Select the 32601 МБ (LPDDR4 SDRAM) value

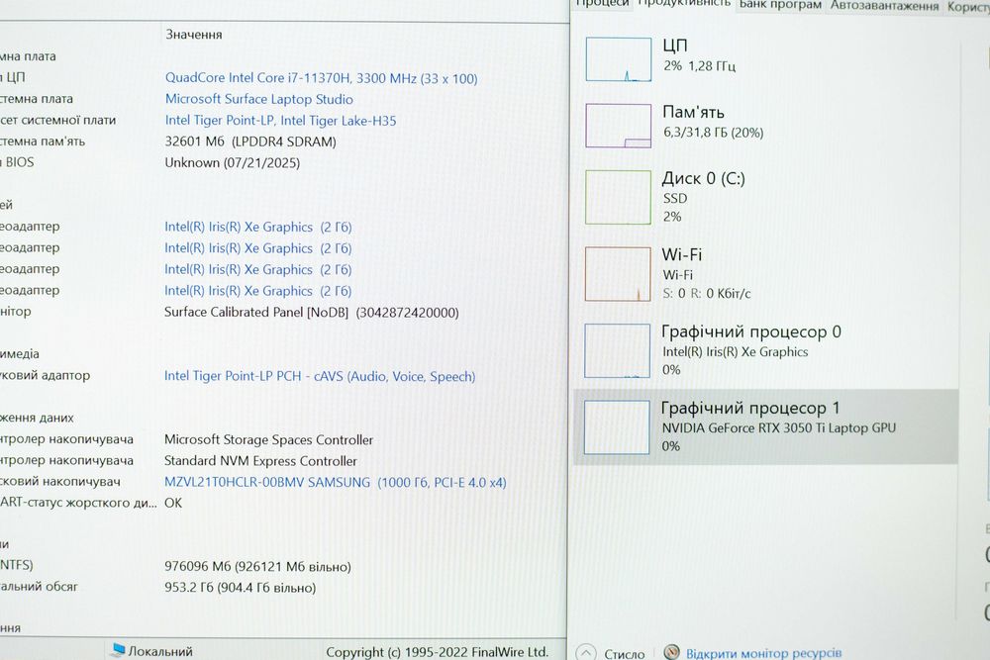[x=250, y=141]
